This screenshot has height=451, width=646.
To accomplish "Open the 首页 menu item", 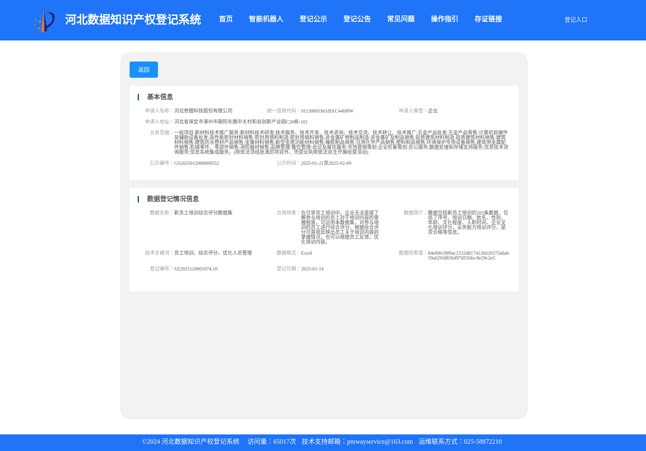I will (x=226, y=19).
